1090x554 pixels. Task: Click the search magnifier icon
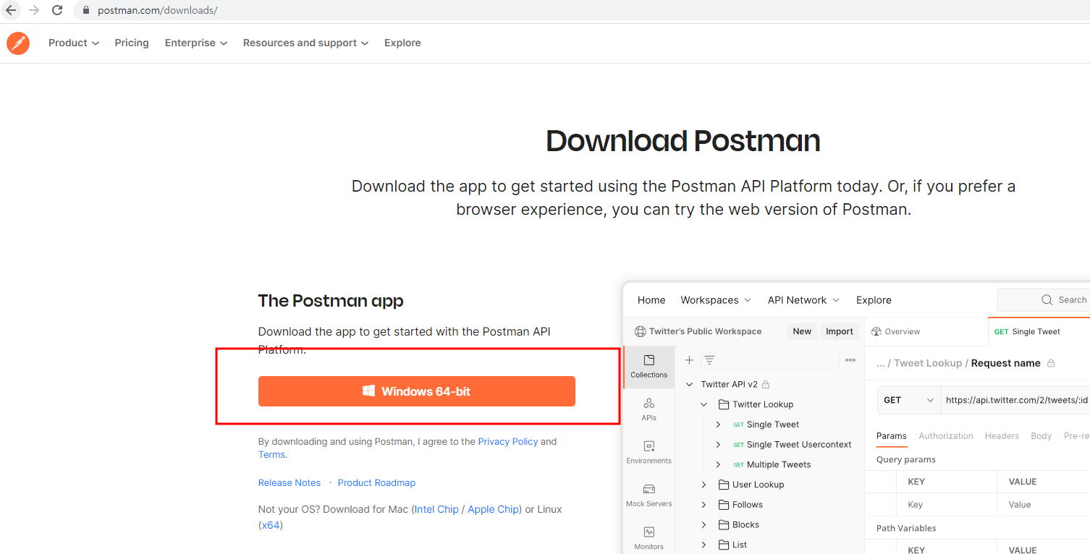[x=1047, y=299]
